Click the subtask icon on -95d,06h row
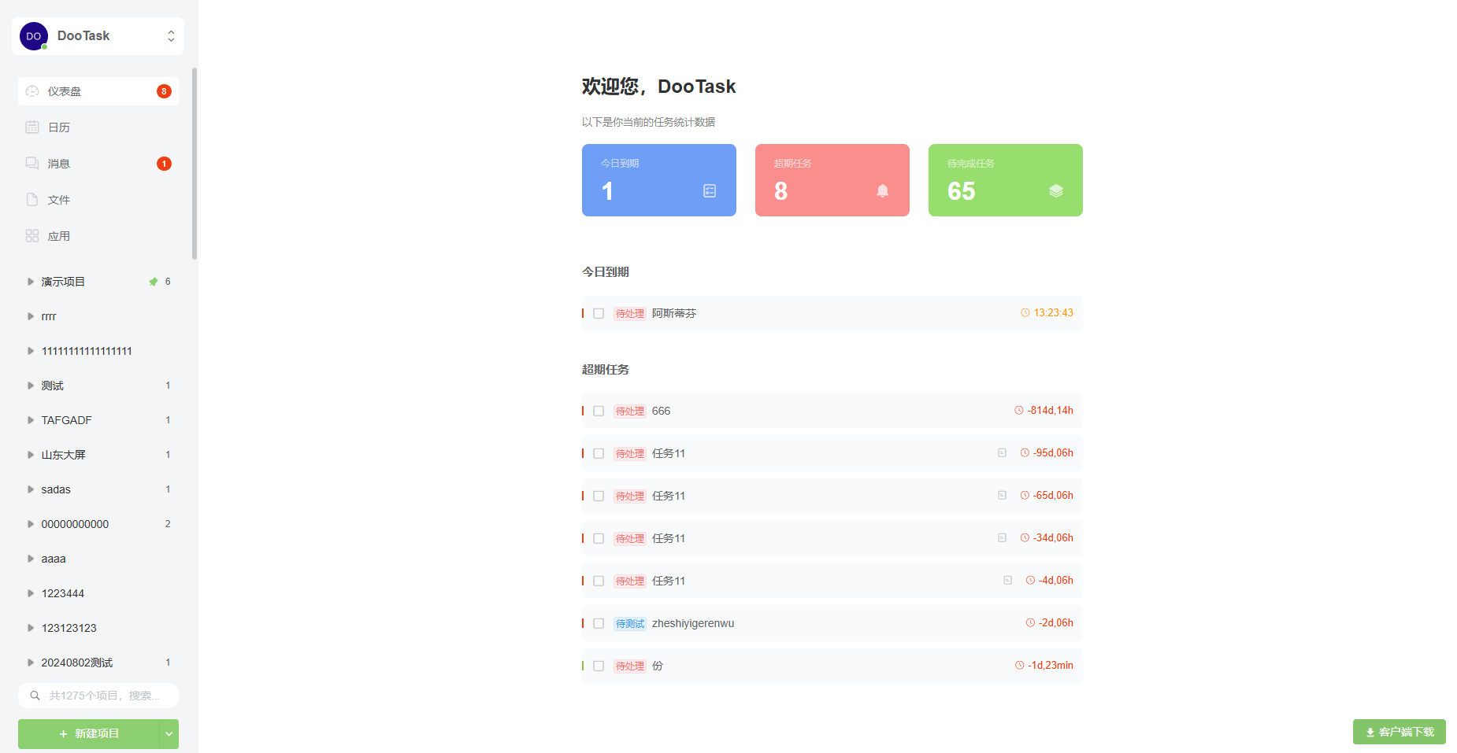Image resolution: width=1457 pixels, height=753 pixels. coord(1002,452)
